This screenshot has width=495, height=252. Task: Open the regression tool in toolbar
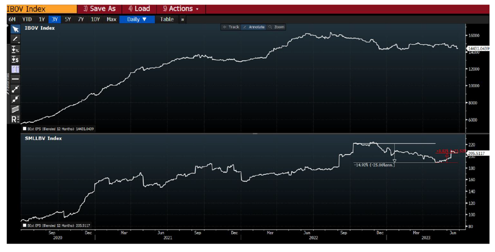15,119
